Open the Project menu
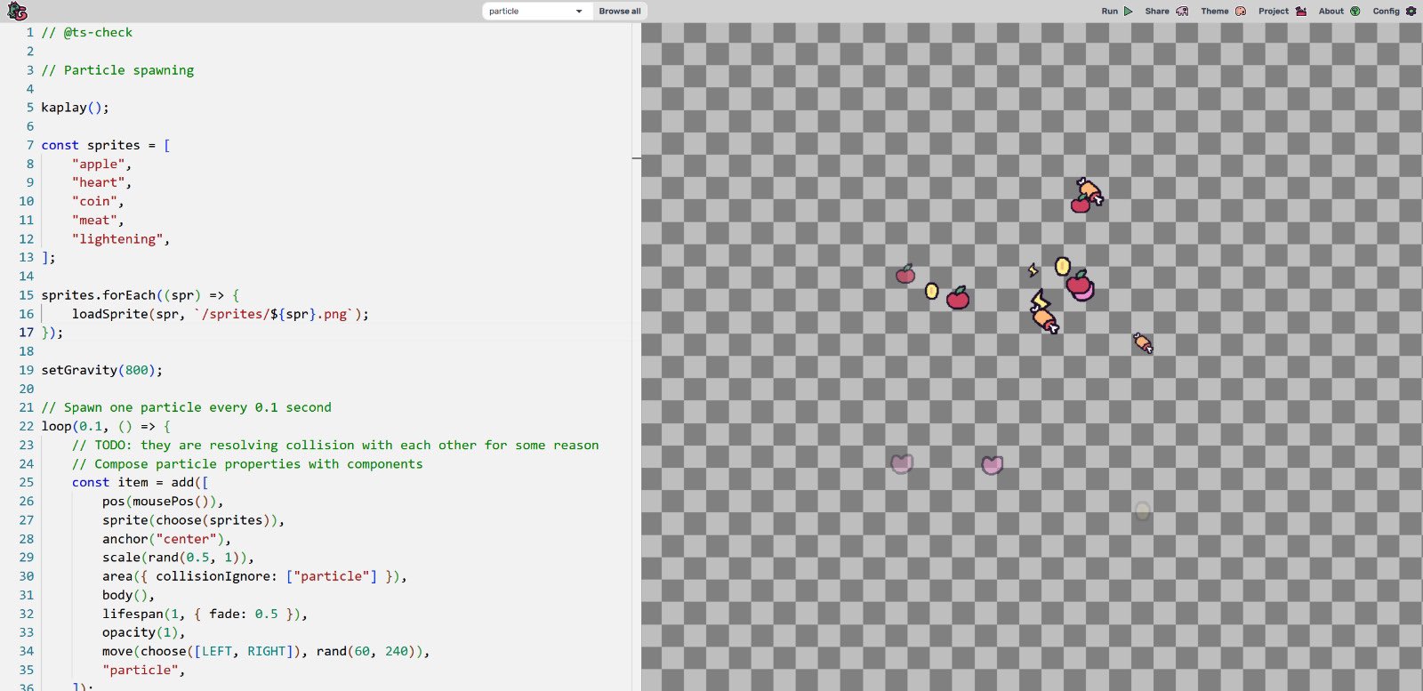This screenshot has width=1423, height=691. click(1282, 11)
